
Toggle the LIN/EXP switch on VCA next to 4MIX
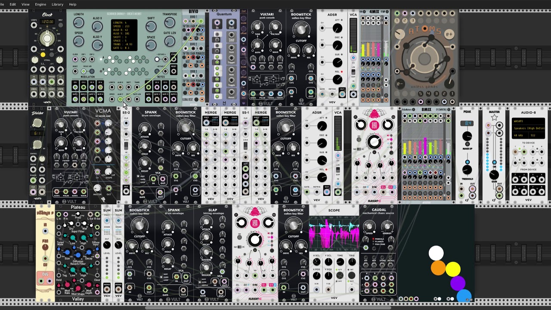353,72
